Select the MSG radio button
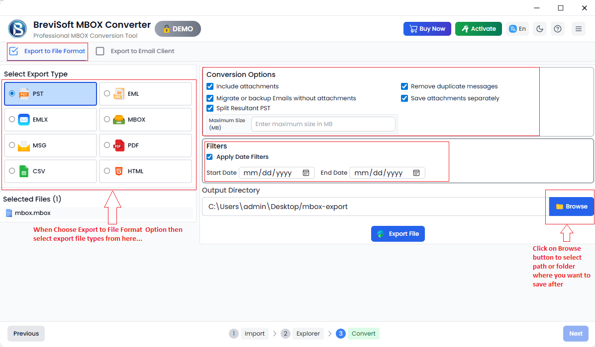 click(x=12, y=145)
